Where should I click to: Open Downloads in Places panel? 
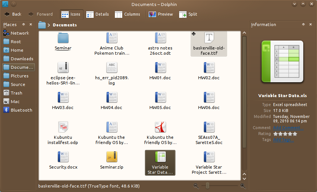point(19,59)
